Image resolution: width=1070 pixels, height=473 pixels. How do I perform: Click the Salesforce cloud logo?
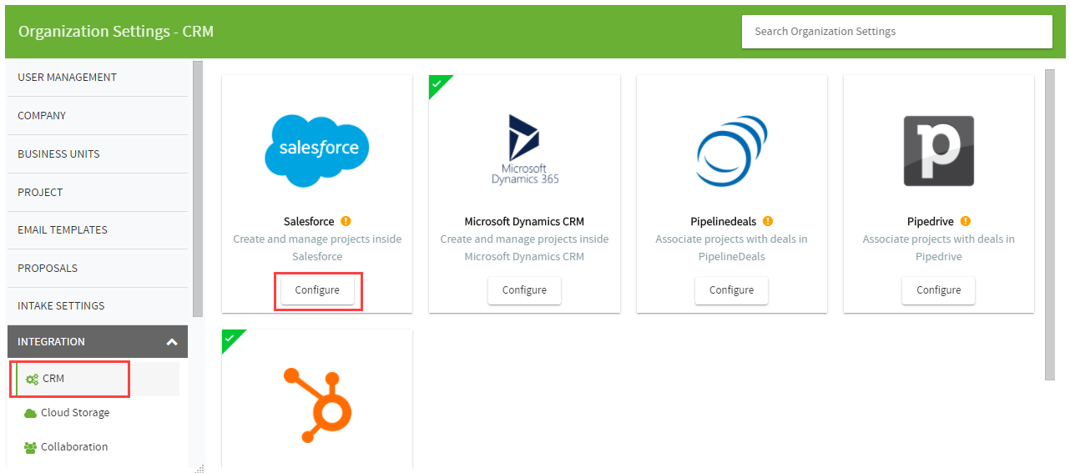317,150
